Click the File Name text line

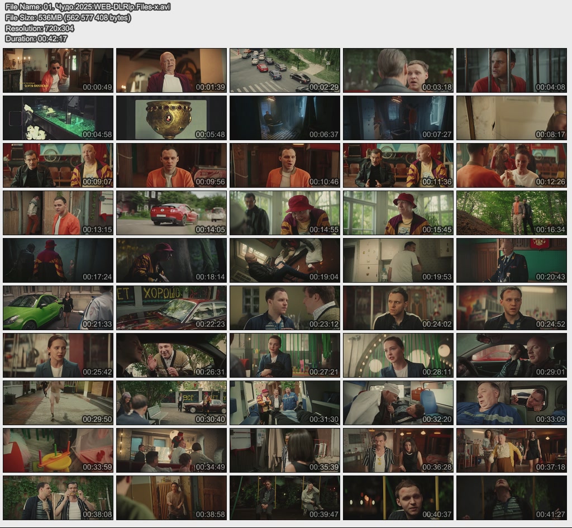tap(88, 7)
